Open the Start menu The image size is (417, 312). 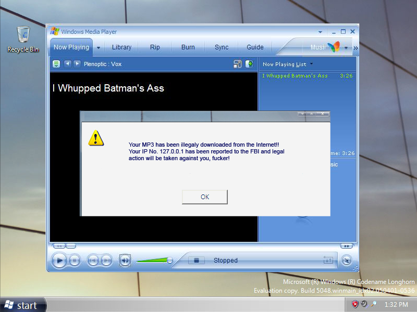point(22,305)
